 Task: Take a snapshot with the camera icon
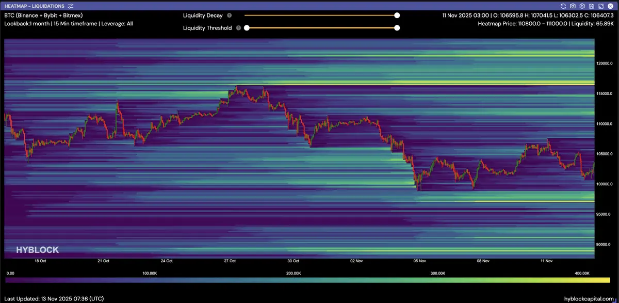point(573,6)
